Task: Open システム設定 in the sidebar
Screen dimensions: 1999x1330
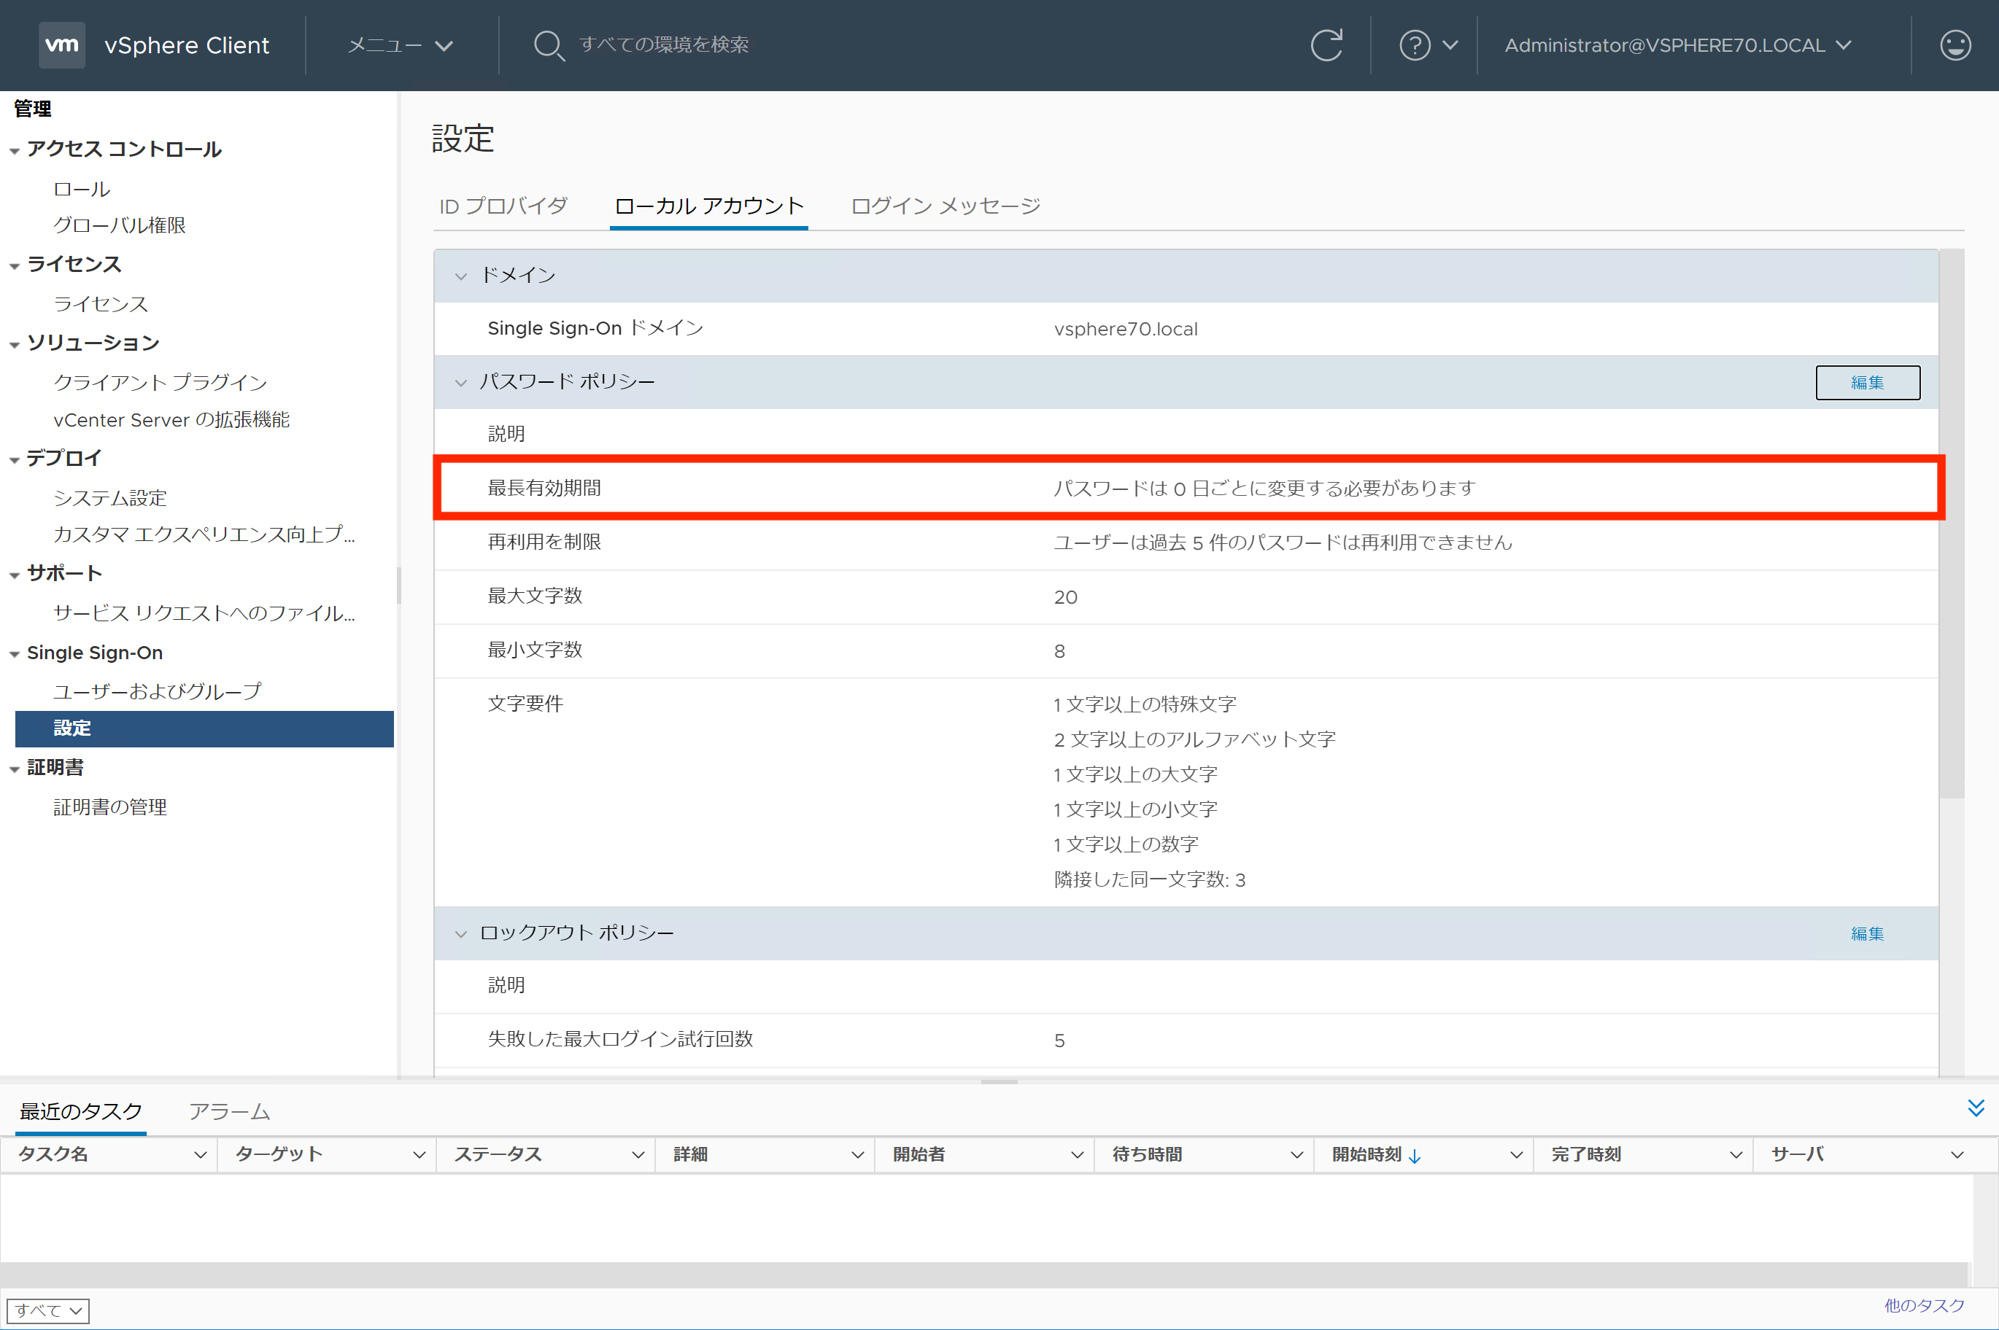Action: [110, 498]
